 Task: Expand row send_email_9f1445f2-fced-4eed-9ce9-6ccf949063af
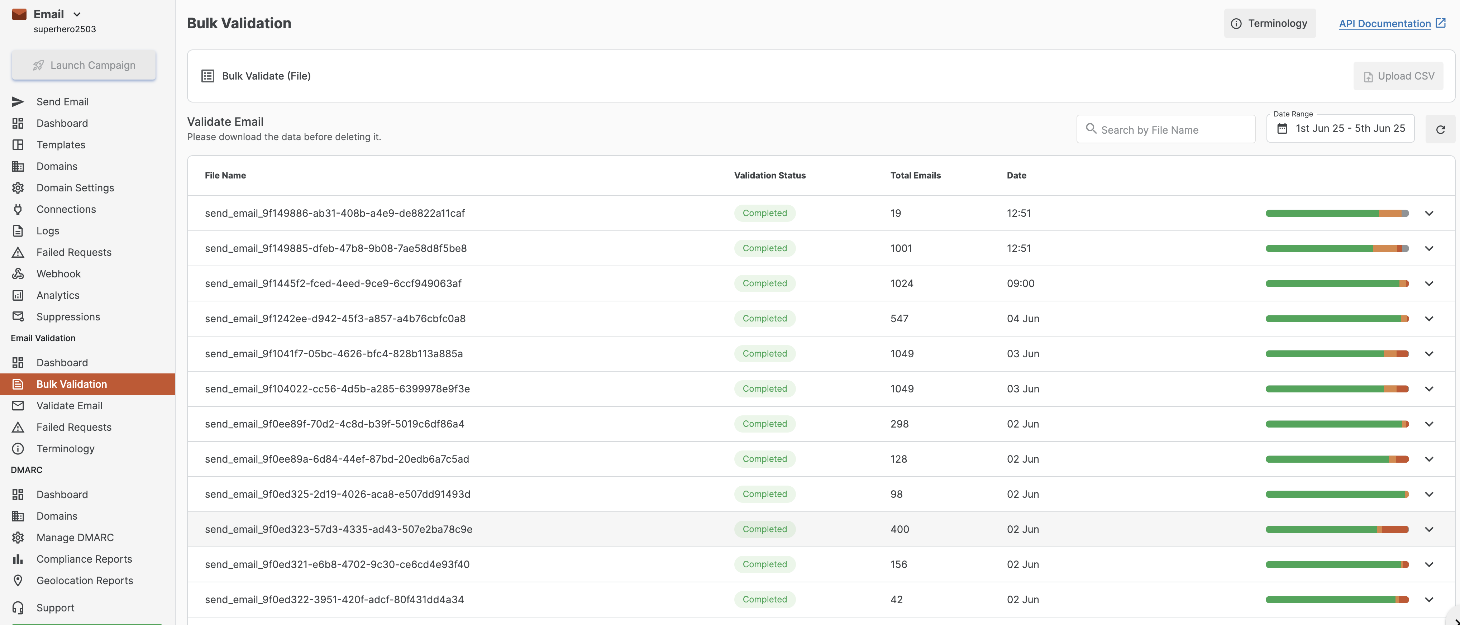tap(1429, 284)
